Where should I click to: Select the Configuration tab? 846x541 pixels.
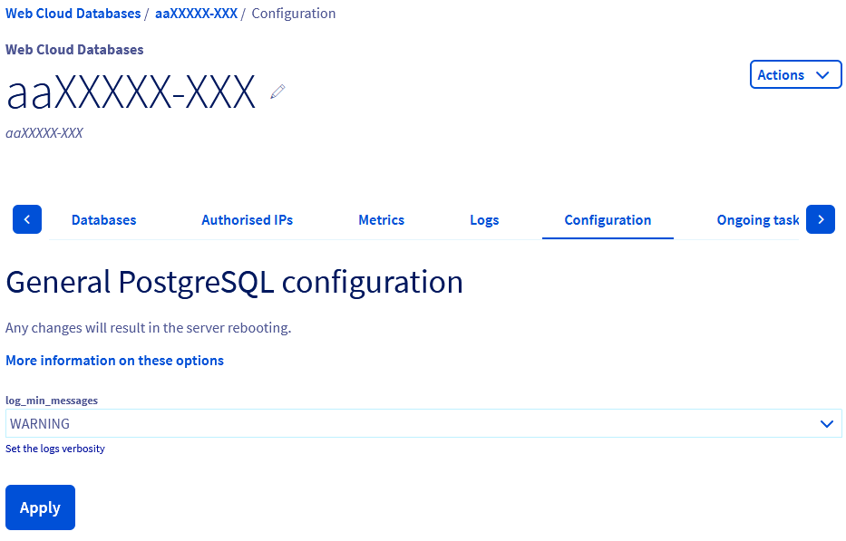[608, 219]
